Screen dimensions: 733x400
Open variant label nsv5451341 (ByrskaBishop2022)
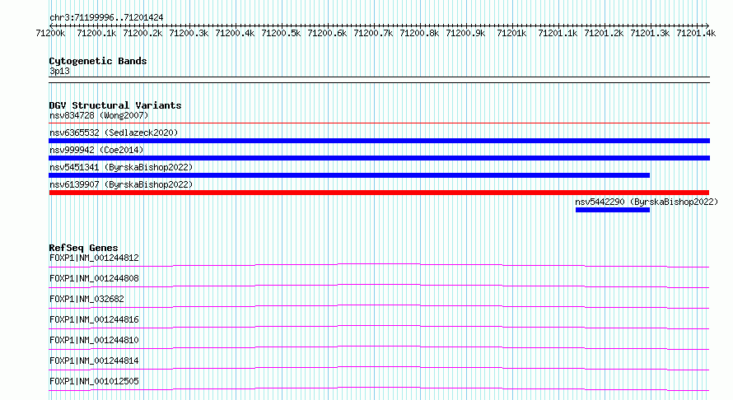(121, 167)
